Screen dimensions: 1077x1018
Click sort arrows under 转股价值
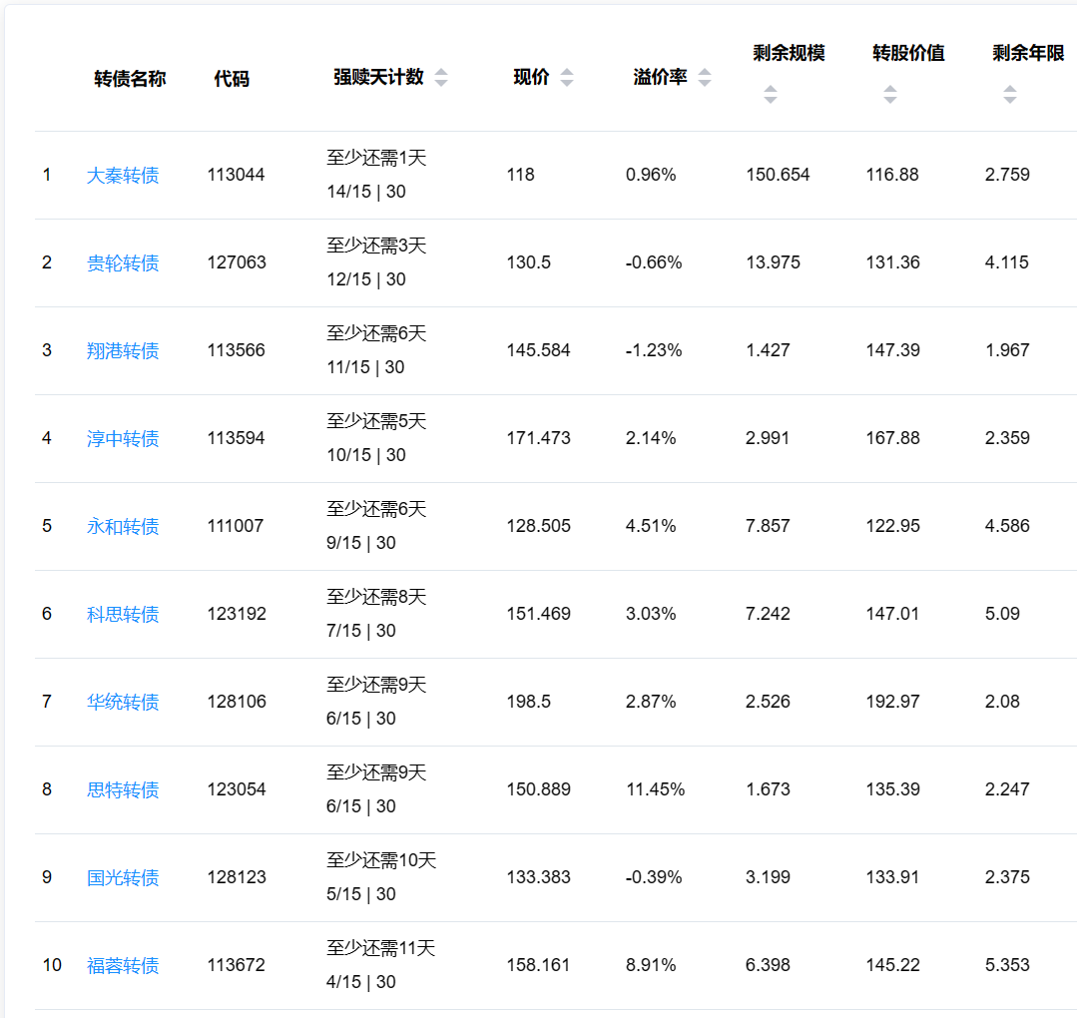tap(889, 95)
